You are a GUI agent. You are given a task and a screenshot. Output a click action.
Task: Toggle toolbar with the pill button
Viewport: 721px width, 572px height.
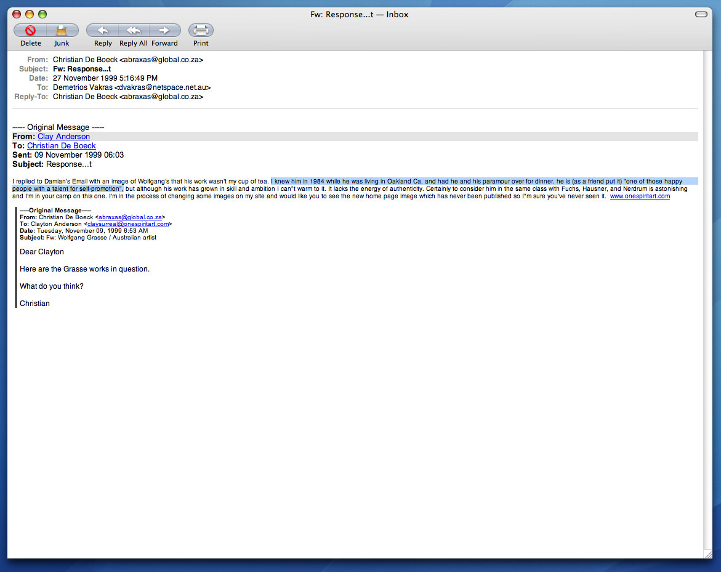(x=701, y=14)
